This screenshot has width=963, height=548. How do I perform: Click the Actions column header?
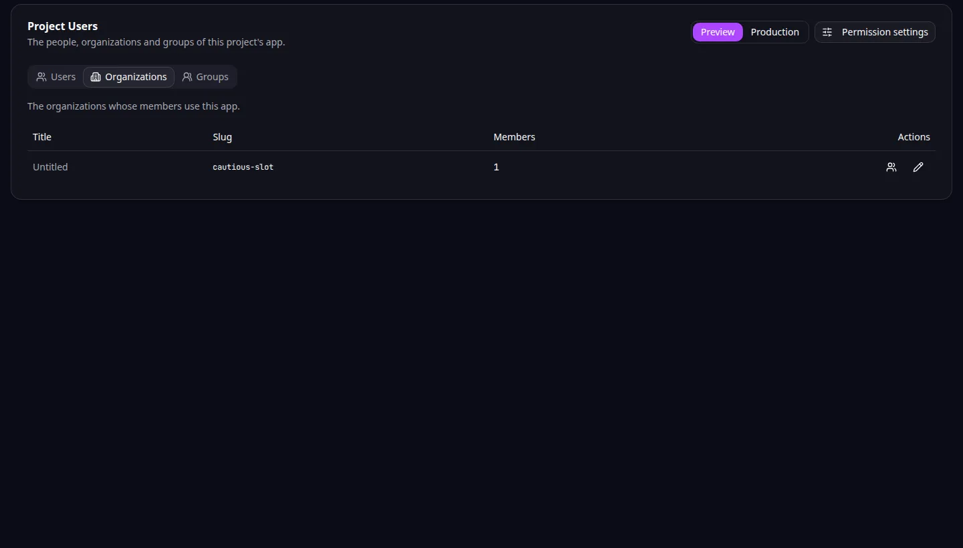point(914,137)
